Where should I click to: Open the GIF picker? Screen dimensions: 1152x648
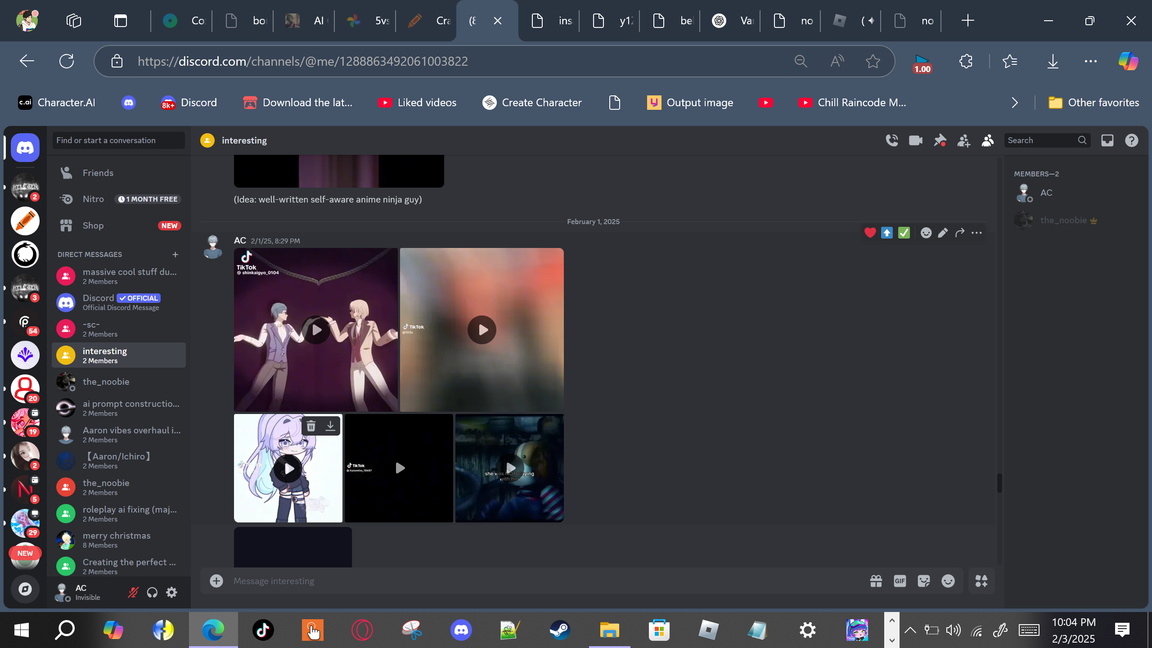[x=900, y=581]
